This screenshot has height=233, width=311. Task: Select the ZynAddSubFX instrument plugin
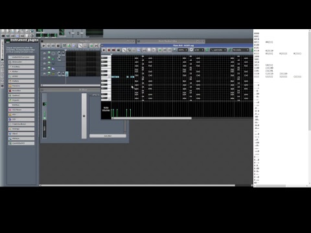pos(21,143)
